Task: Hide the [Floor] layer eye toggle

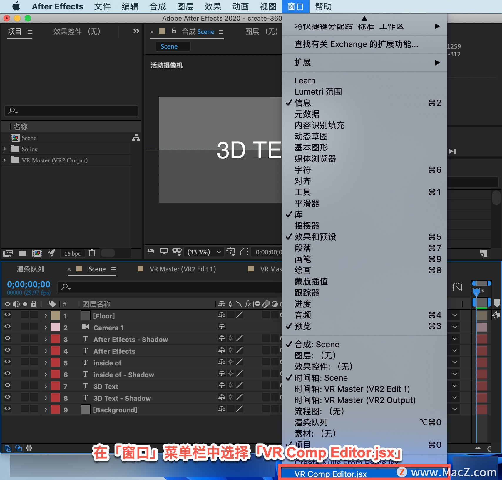Action: click(x=7, y=315)
